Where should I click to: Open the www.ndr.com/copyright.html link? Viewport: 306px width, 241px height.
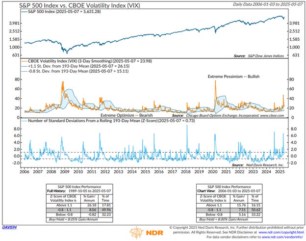[281, 232]
